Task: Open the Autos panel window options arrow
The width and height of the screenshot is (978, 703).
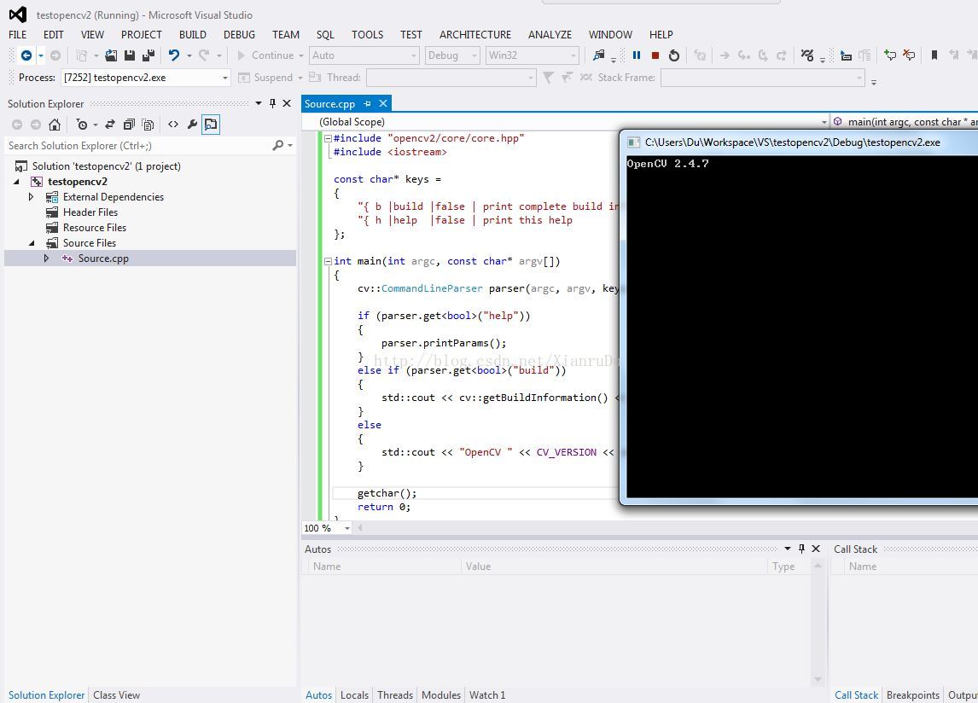Action: (787, 549)
